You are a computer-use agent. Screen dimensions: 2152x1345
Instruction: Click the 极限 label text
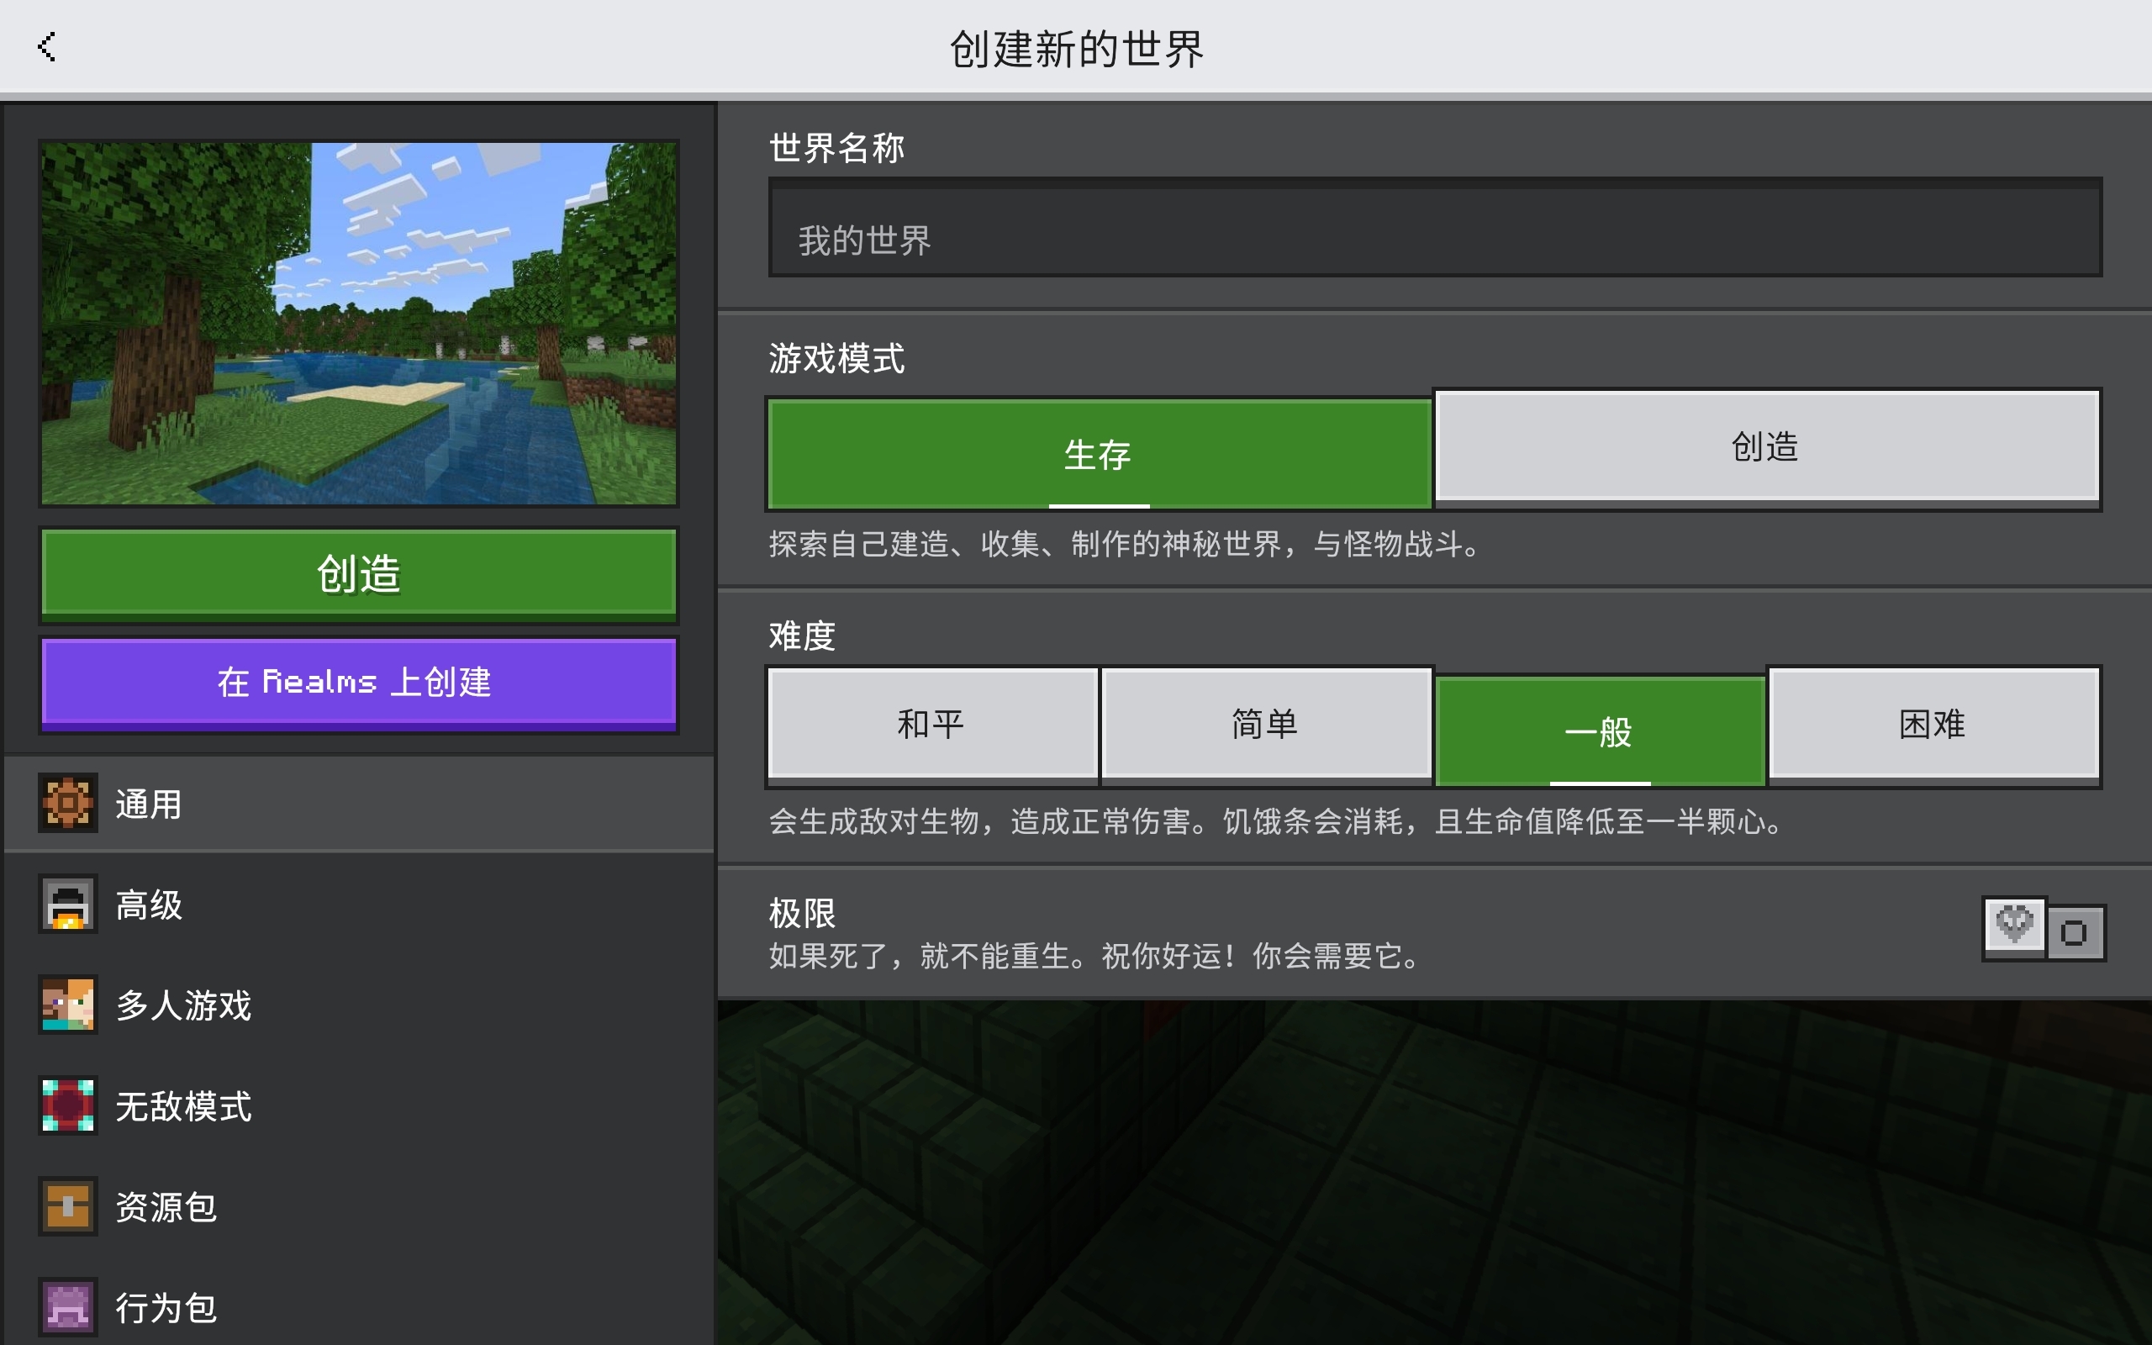(x=802, y=913)
